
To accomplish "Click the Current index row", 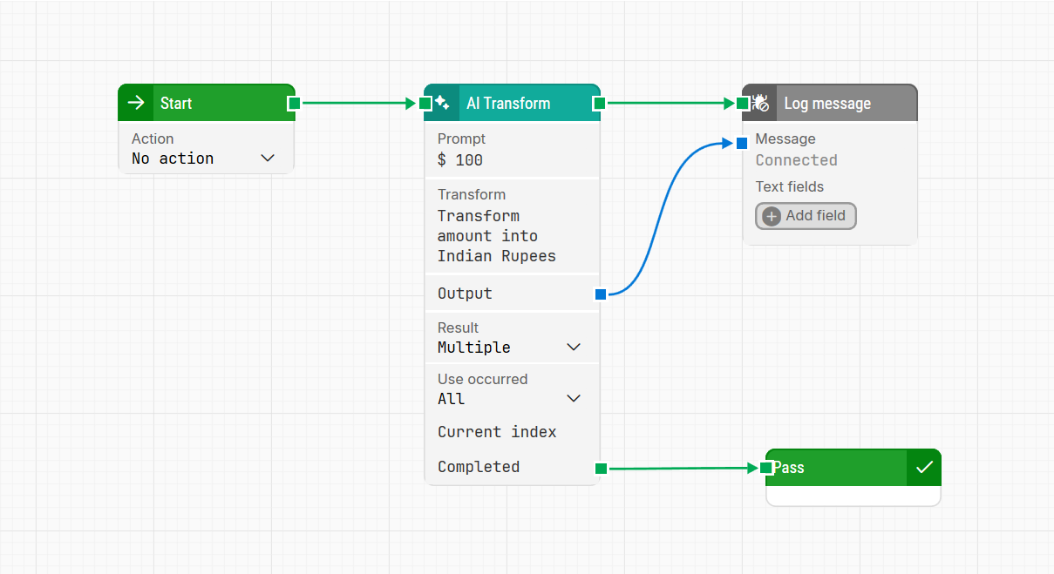I will (497, 432).
